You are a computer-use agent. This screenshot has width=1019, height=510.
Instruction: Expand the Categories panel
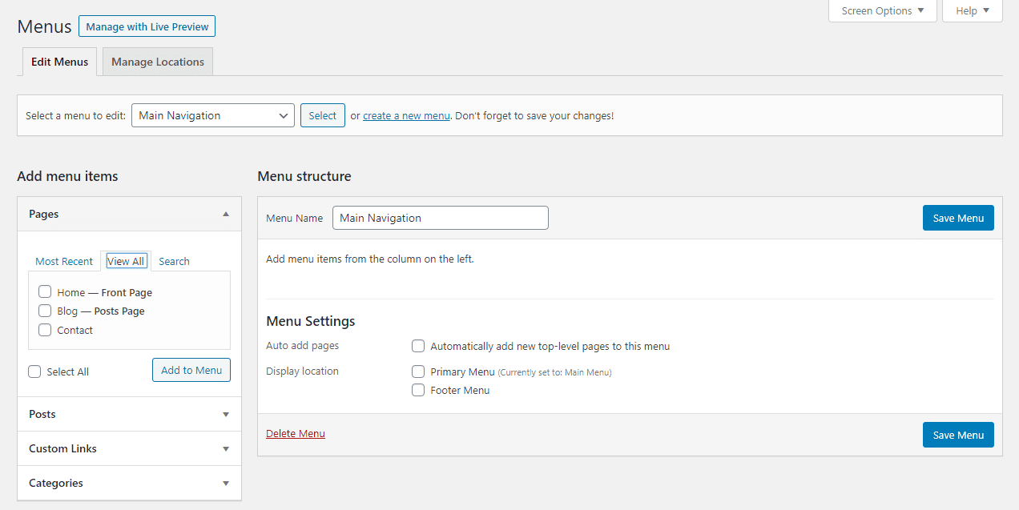coord(226,483)
